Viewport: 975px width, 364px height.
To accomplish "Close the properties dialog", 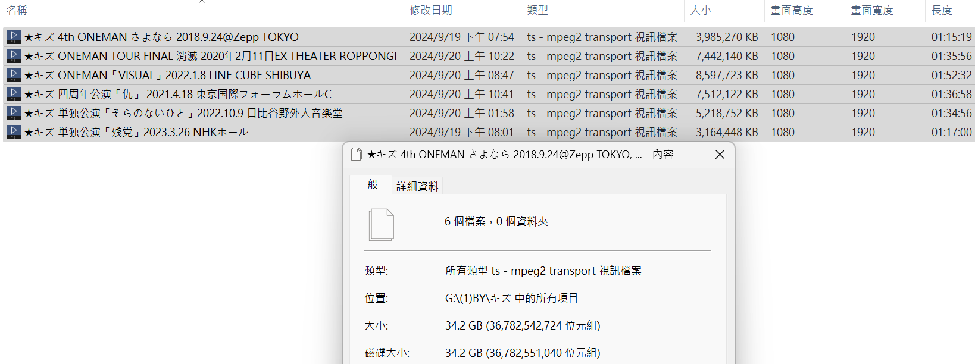I will point(720,155).
